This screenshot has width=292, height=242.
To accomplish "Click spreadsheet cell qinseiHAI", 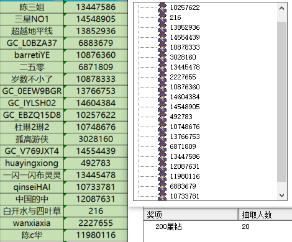I will [32, 187].
